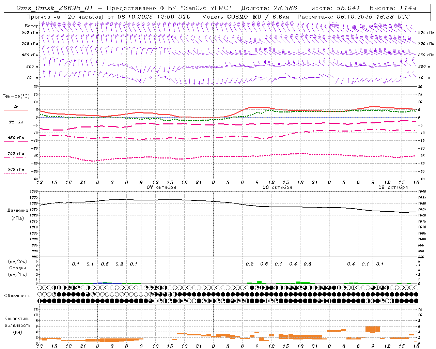Viewport: 436px width, 349px height.
Task: Click the (мм/3ч.) precipitation unit label
Action: pos(18,261)
